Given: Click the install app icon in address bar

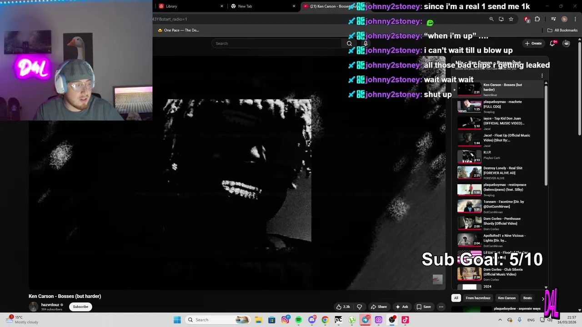Looking at the screenshot, I should [501, 19].
